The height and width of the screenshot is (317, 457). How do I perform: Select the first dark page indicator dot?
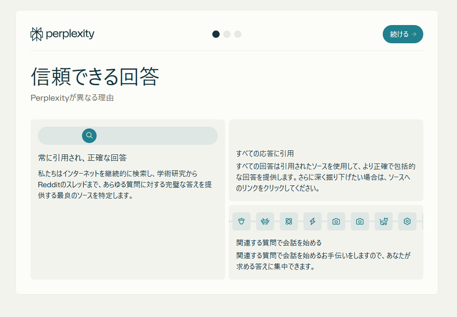[x=216, y=34]
